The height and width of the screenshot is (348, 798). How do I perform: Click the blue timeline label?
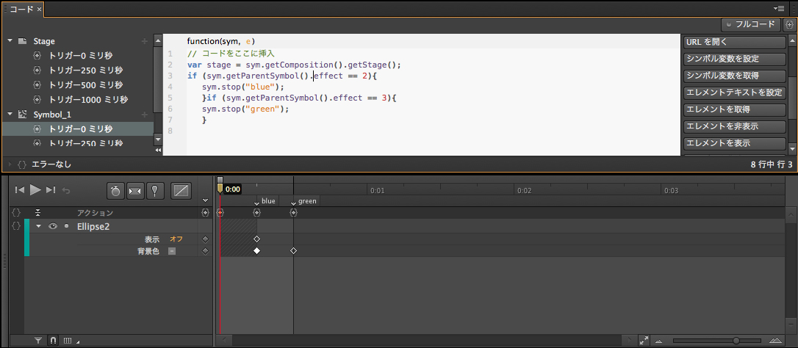268,201
